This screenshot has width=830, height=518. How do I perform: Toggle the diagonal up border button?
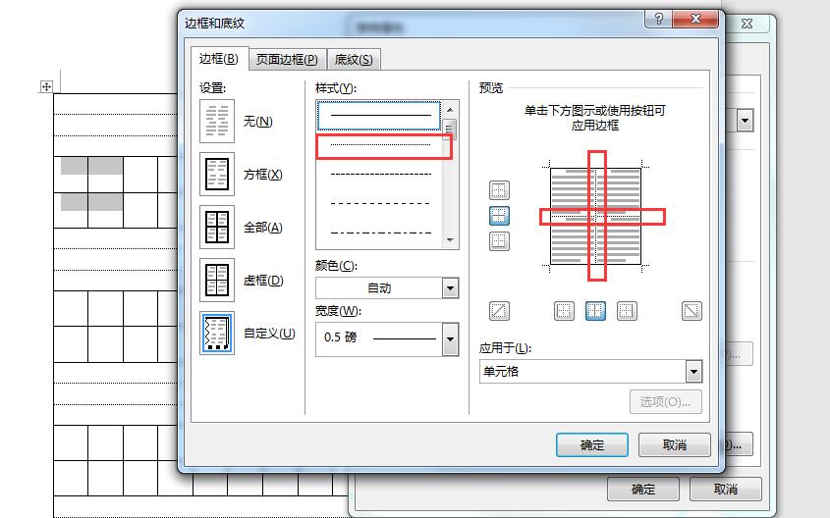499,311
